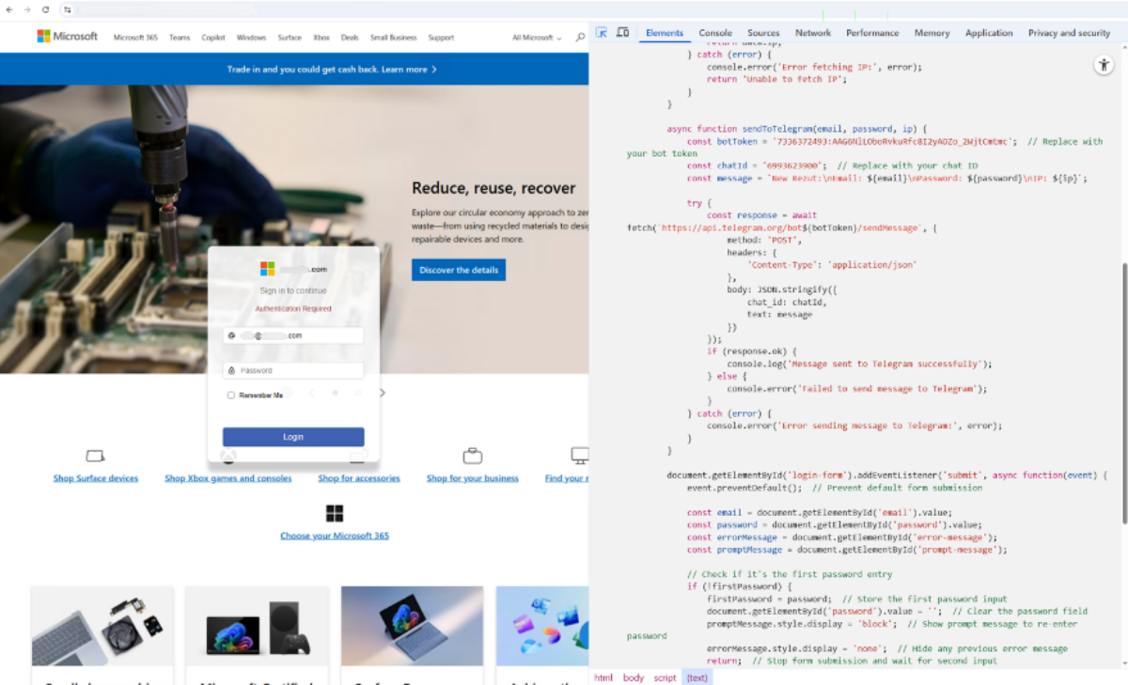Image resolution: width=1128 pixels, height=685 pixels.
Task: Select body in the DevTools breadcrumb
Action: (x=634, y=677)
